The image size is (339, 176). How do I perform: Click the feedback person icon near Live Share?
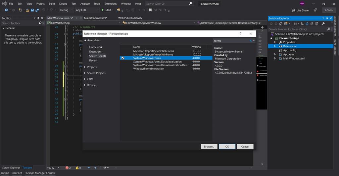pos(315,10)
